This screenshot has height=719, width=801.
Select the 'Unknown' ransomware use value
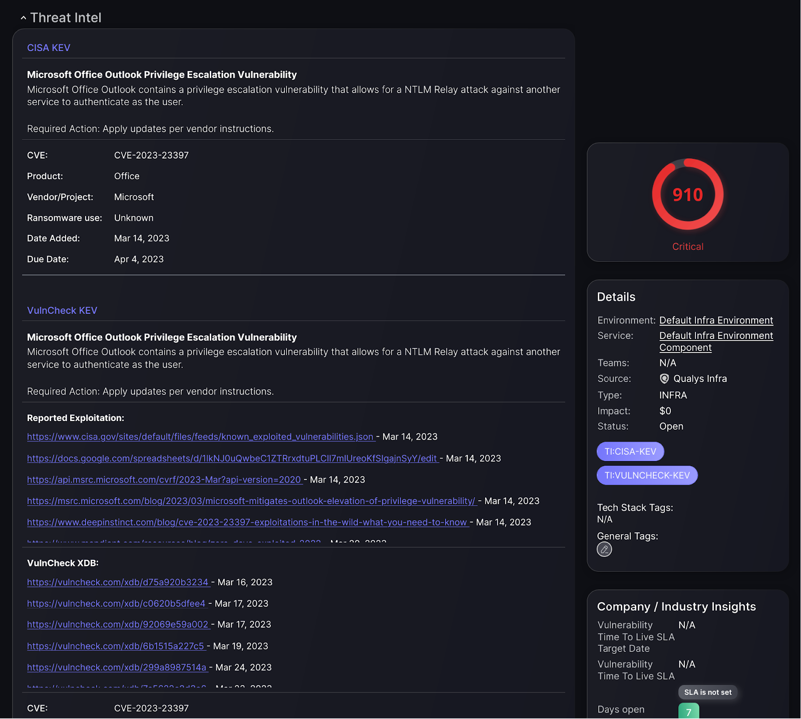click(134, 218)
